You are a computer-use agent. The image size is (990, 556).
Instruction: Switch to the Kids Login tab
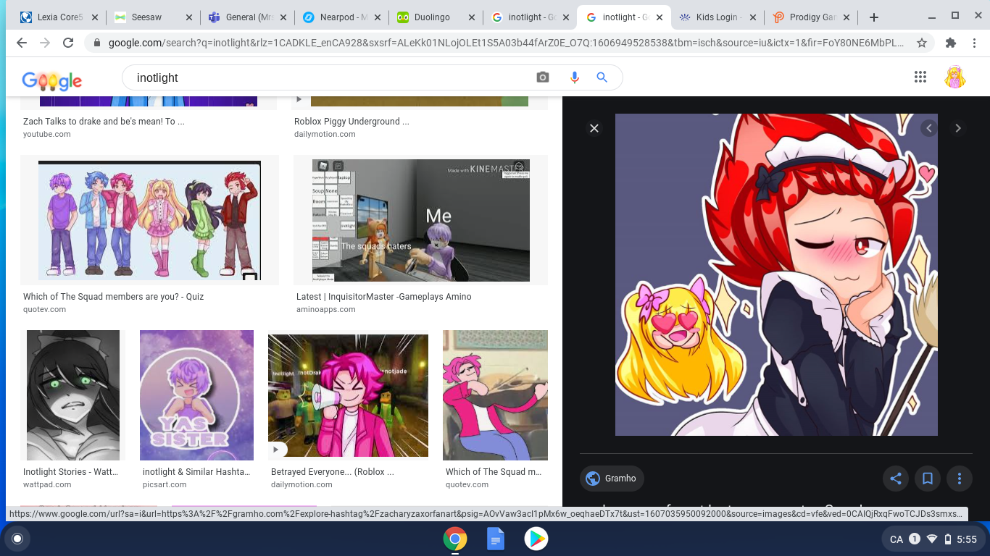(x=717, y=17)
